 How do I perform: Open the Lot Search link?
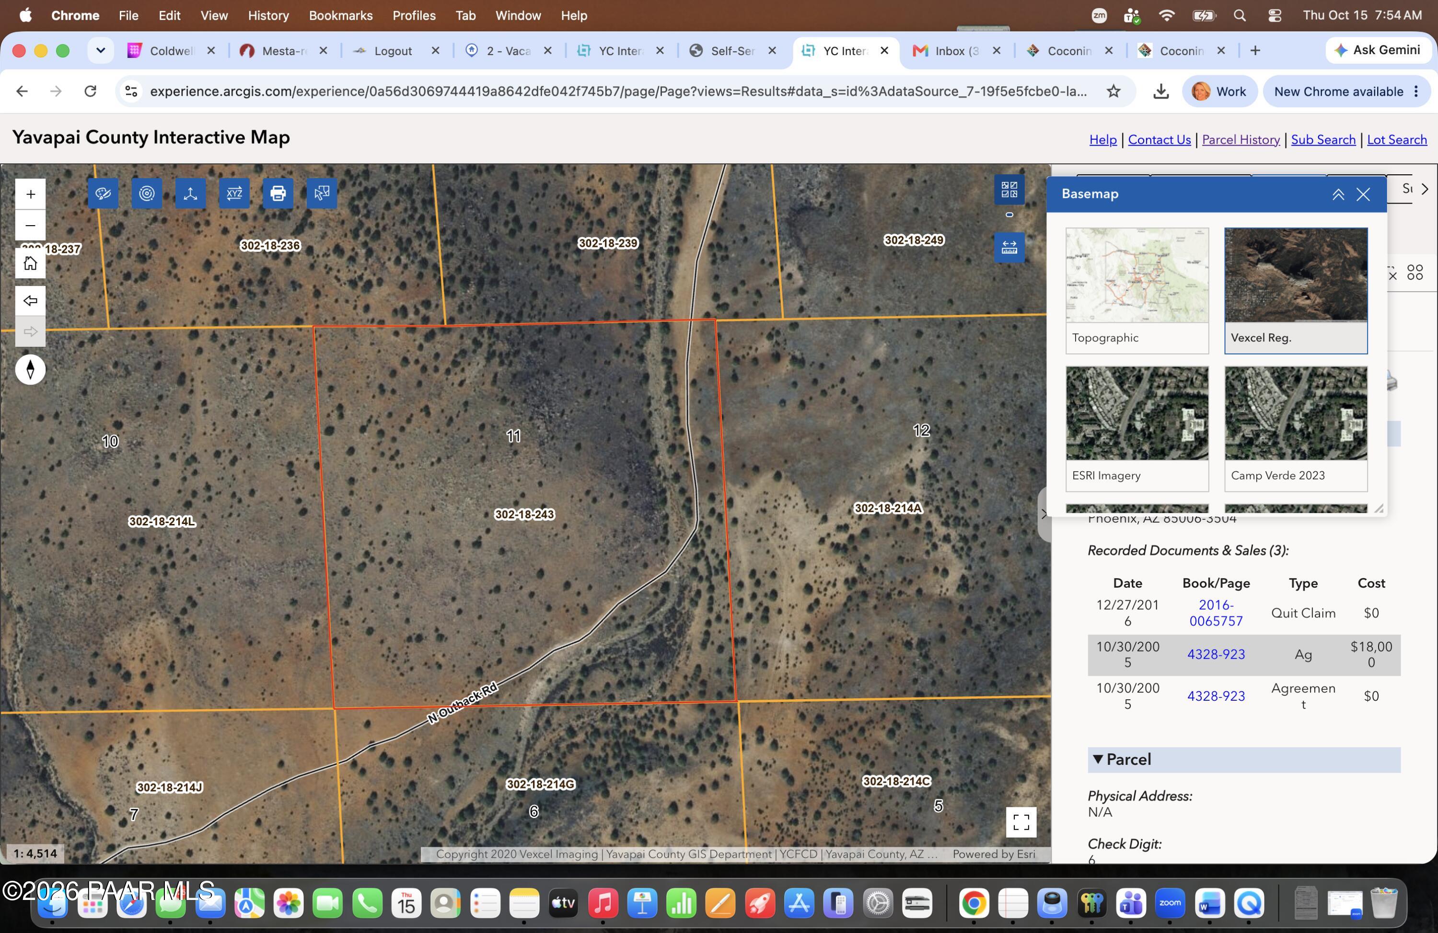(1397, 139)
